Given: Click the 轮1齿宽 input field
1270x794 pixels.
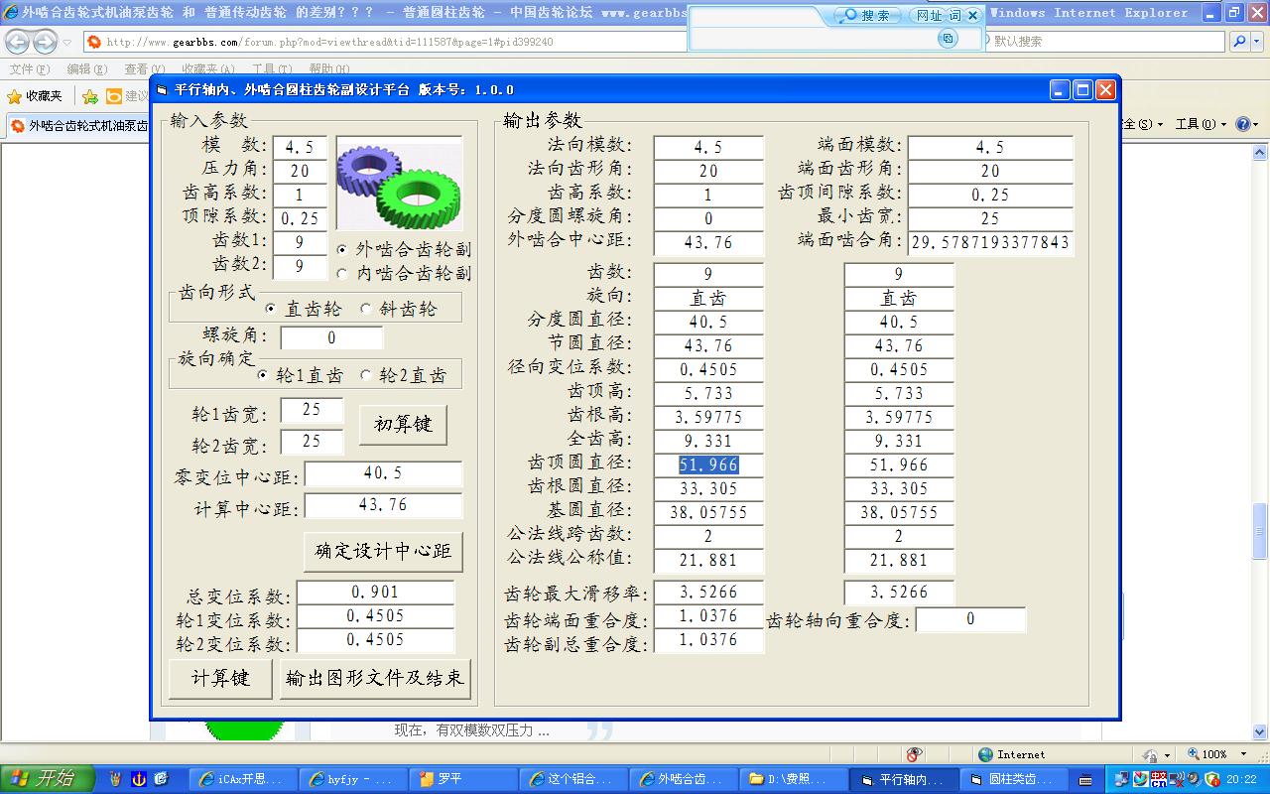Looking at the screenshot, I should coord(312,410).
